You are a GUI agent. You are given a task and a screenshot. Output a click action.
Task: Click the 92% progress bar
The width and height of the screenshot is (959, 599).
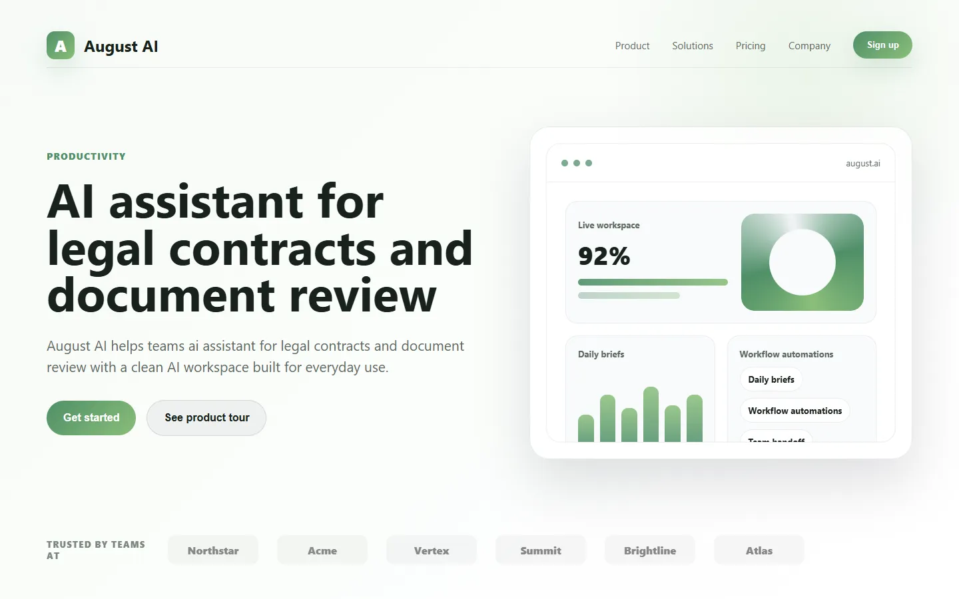click(653, 282)
